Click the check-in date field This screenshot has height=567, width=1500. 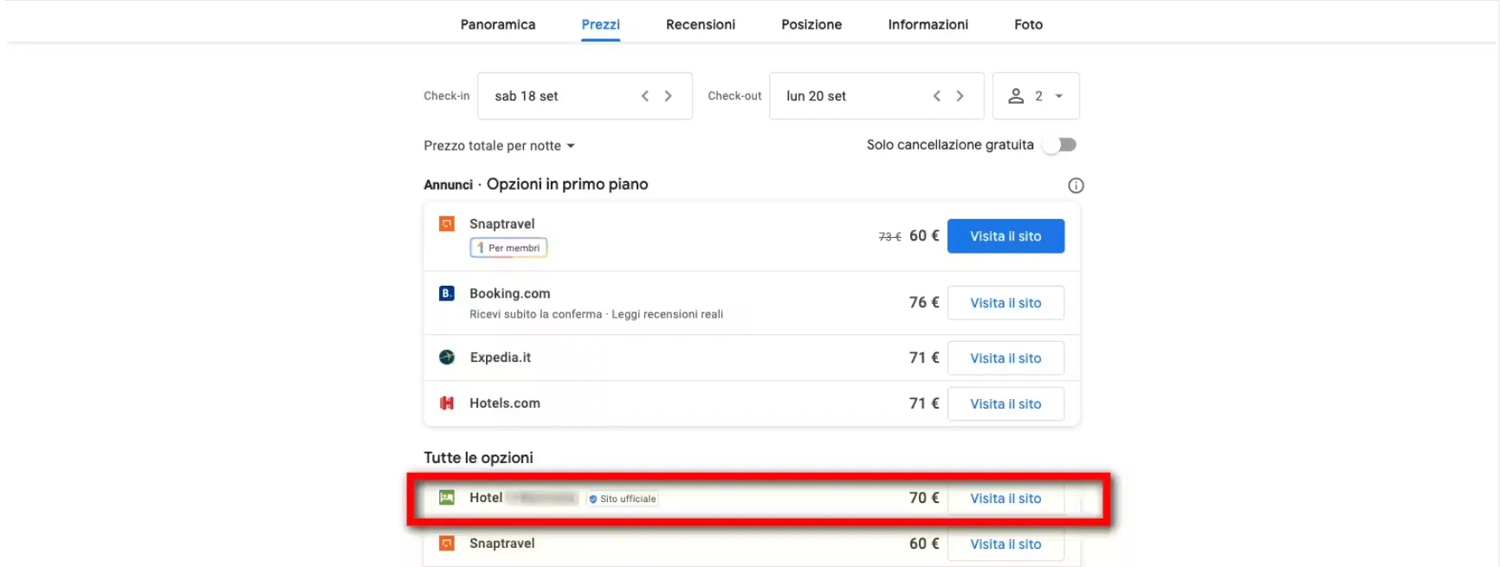pos(554,96)
